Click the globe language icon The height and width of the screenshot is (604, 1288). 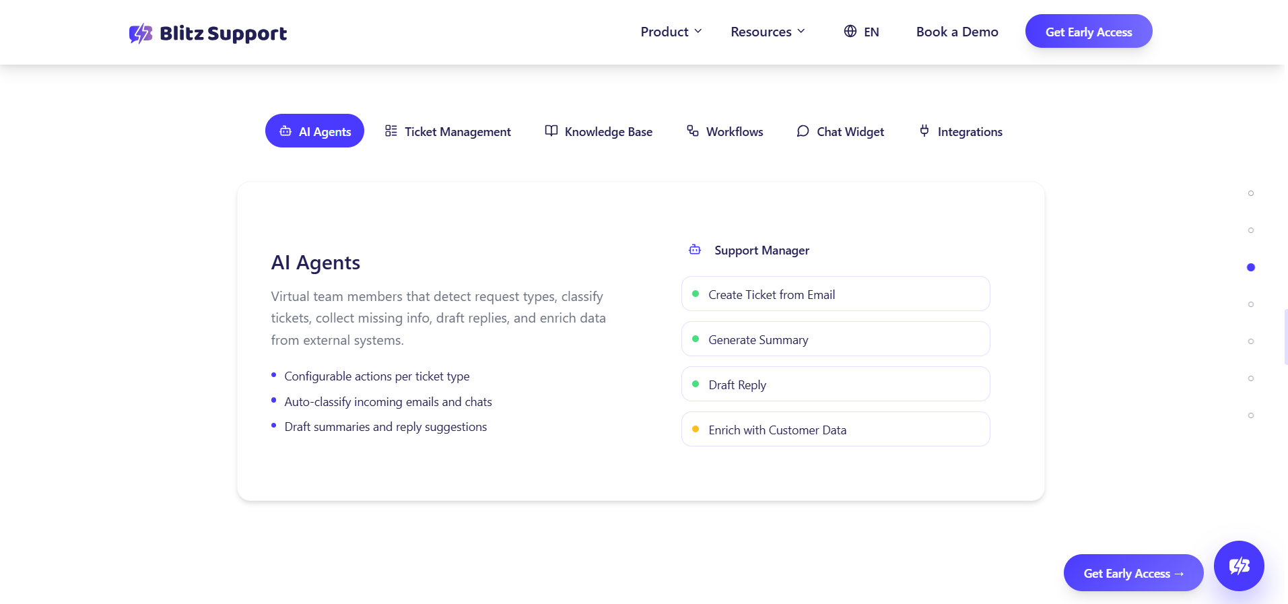(x=850, y=31)
